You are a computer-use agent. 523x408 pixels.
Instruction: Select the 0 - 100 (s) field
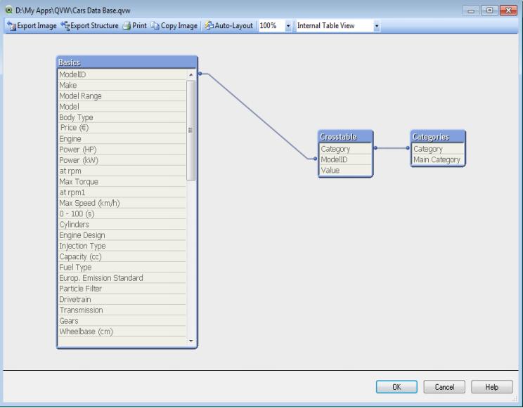pos(122,213)
